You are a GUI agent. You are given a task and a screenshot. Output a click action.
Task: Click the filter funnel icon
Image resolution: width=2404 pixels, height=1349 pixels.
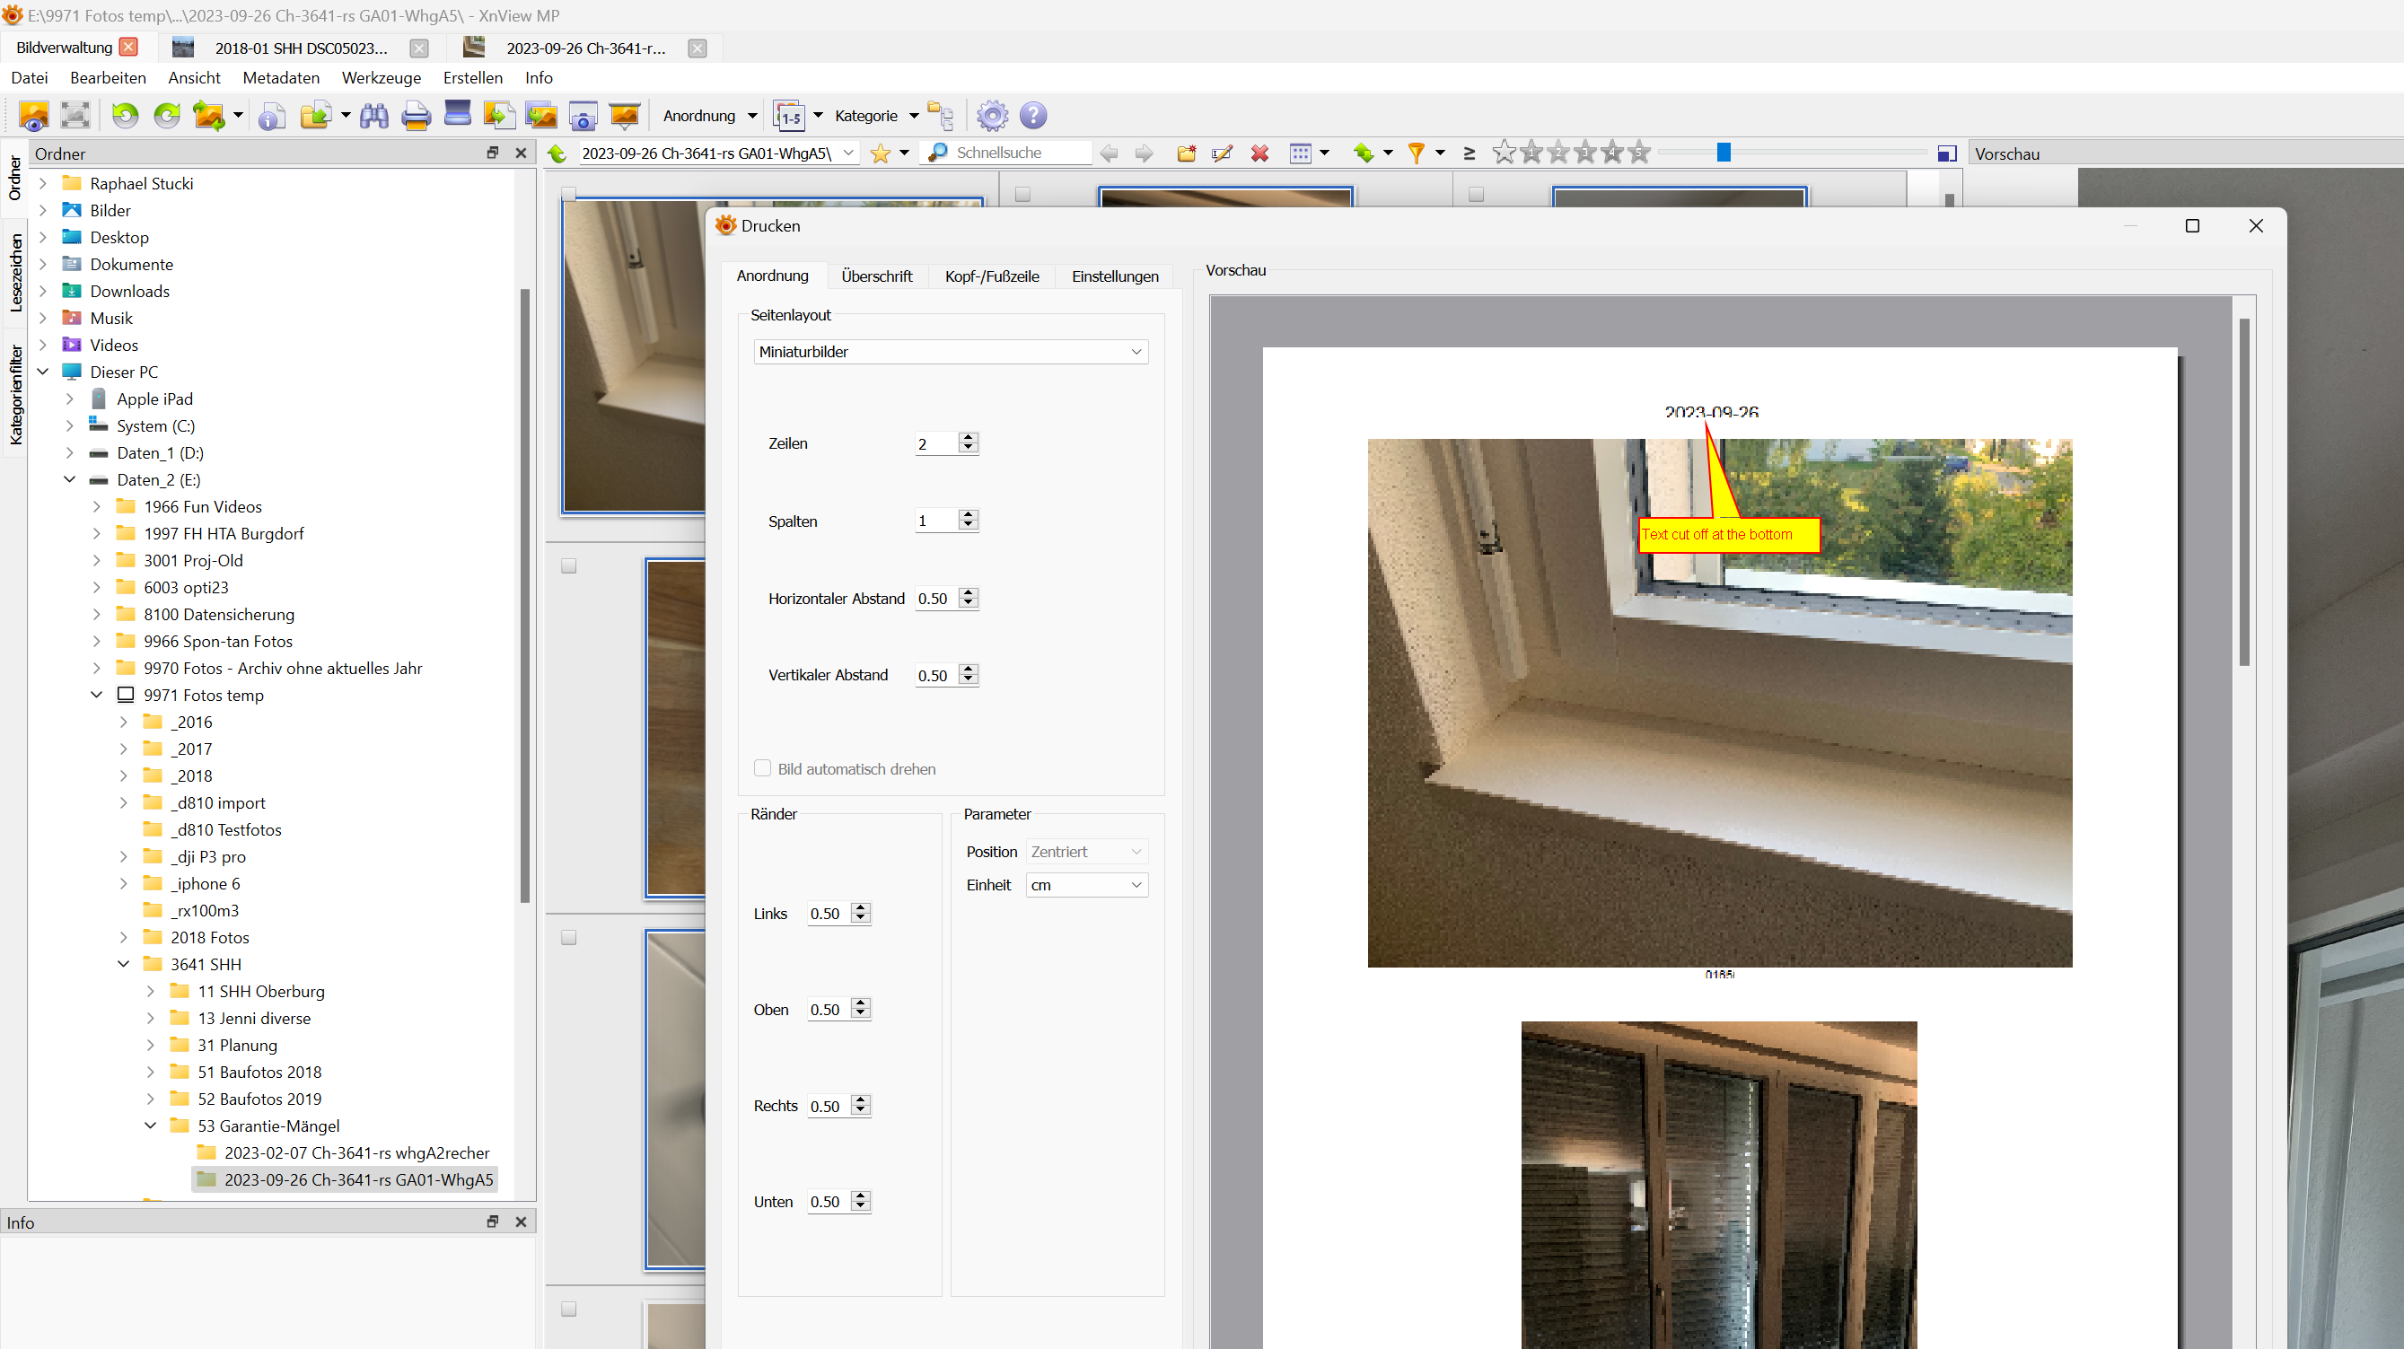[x=1416, y=153]
